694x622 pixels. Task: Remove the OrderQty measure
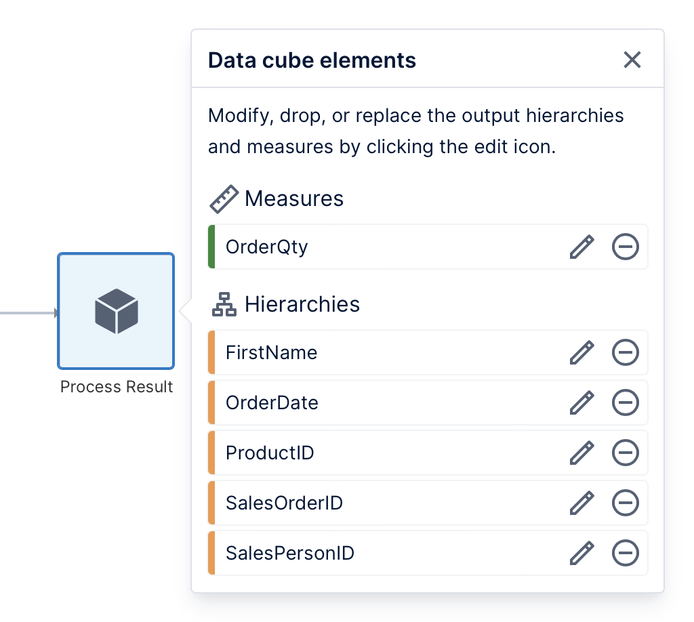(625, 247)
